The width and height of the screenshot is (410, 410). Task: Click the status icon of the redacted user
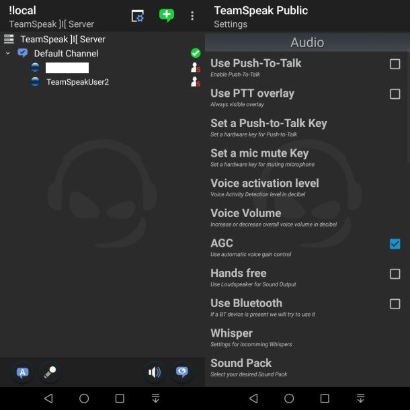click(196, 68)
